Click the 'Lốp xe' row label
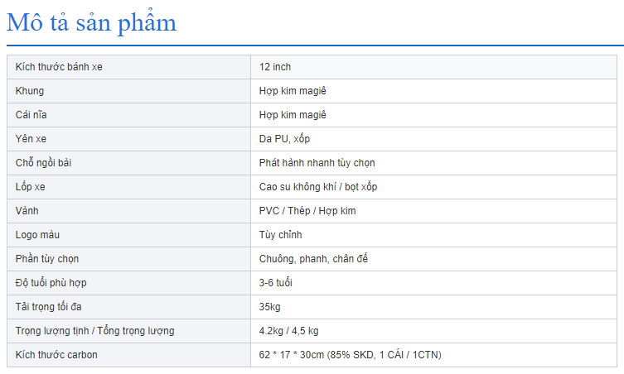The height and width of the screenshot is (374, 624). (x=31, y=187)
